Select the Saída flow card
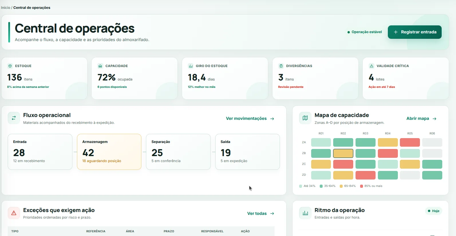 click(248, 152)
